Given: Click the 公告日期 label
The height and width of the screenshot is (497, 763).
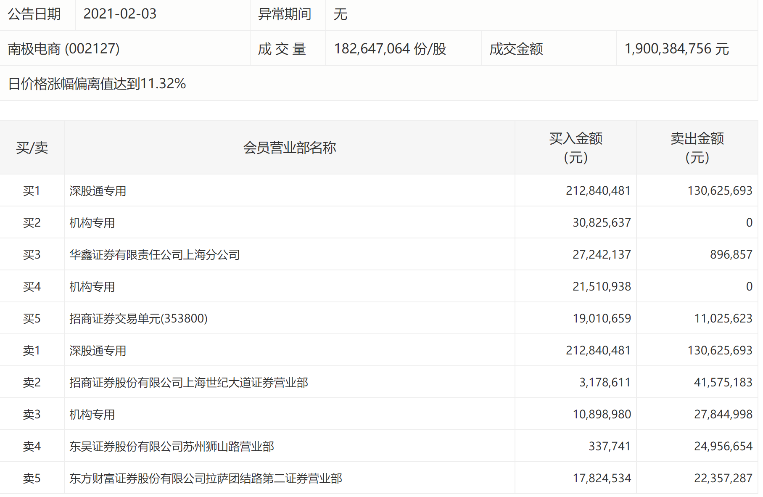Looking at the screenshot, I should [34, 14].
